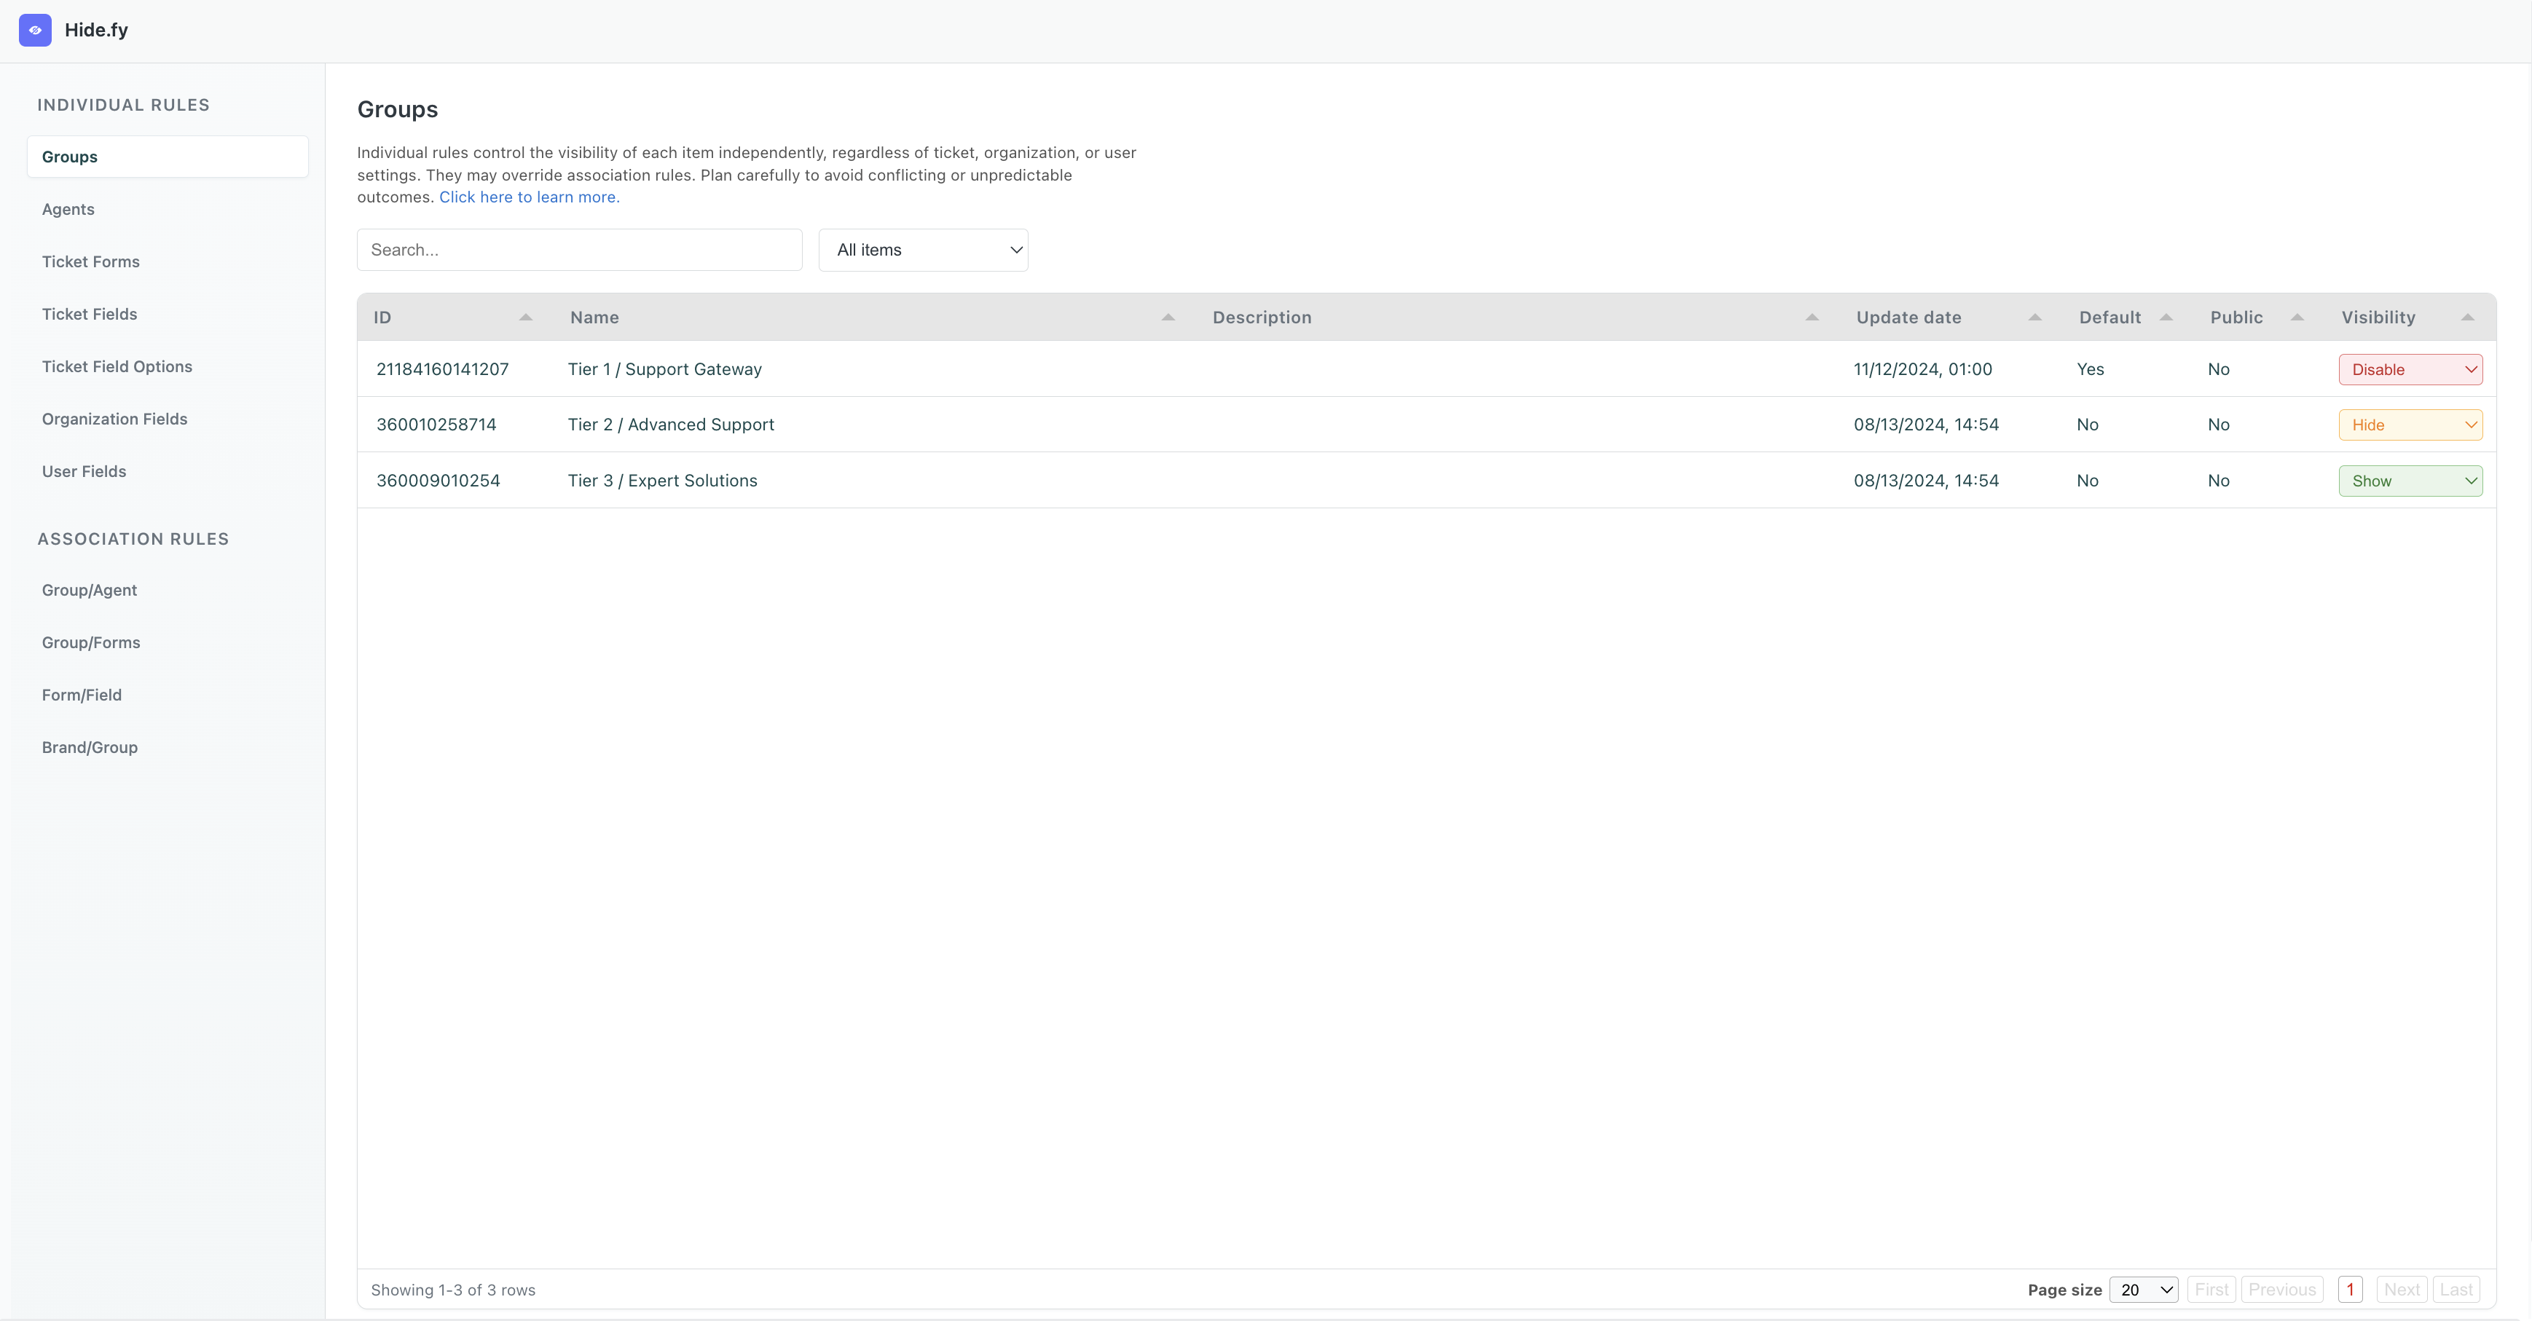Expand the All items filter dropdown
The height and width of the screenshot is (1321, 2532).
923,250
